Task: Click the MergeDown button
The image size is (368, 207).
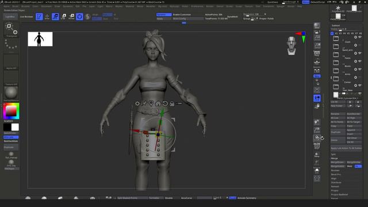Action: click(x=338, y=162)
